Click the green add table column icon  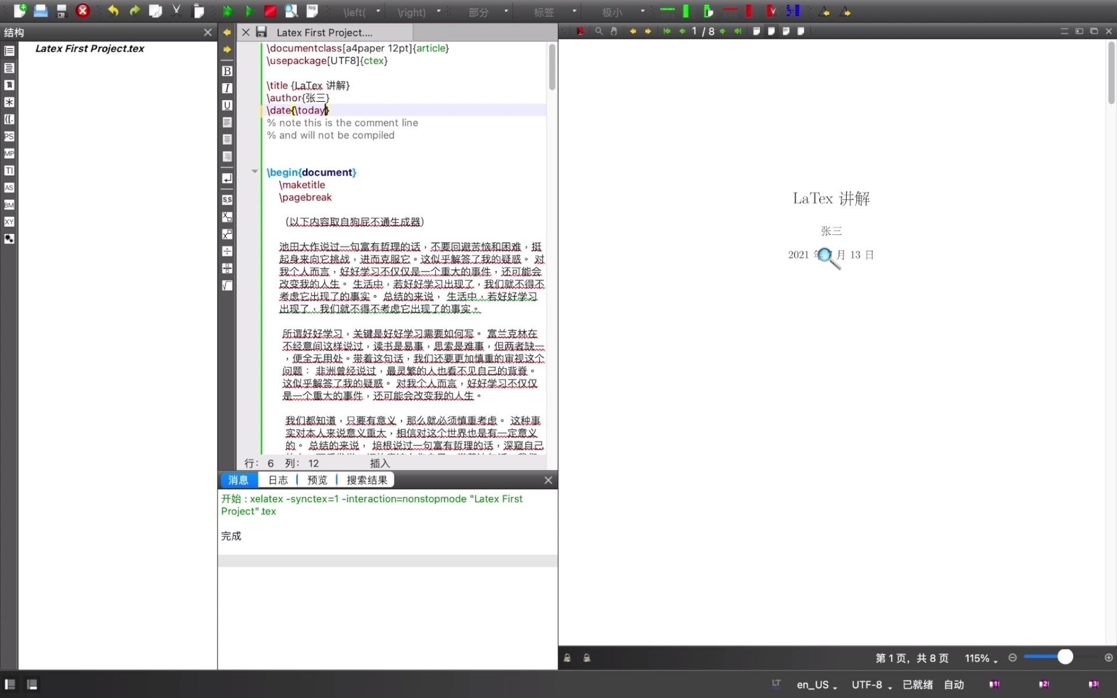click(x=686, y=10)
